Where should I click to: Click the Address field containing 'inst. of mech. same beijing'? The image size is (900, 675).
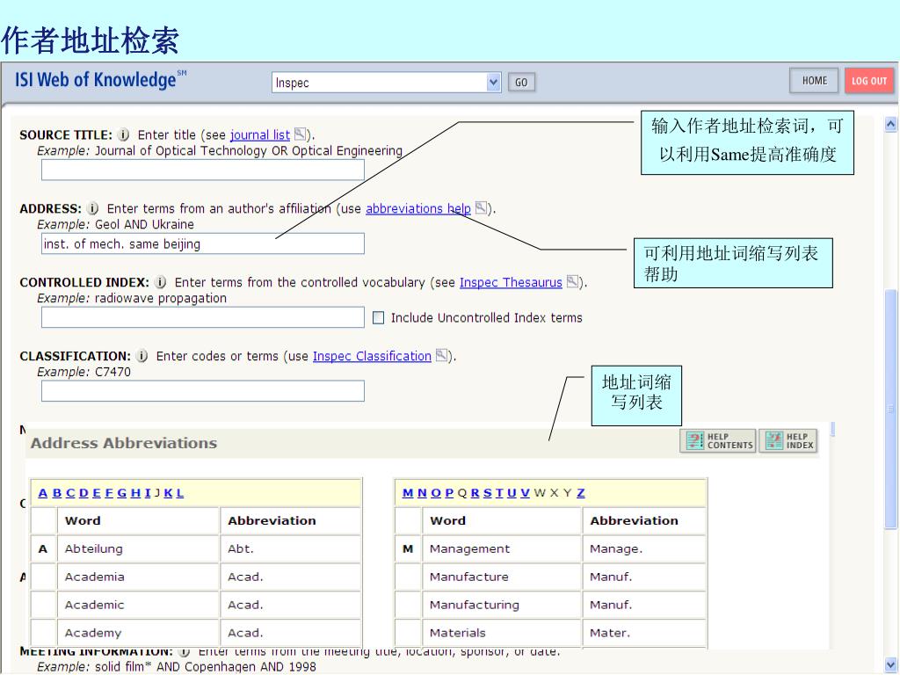[203, 243]
